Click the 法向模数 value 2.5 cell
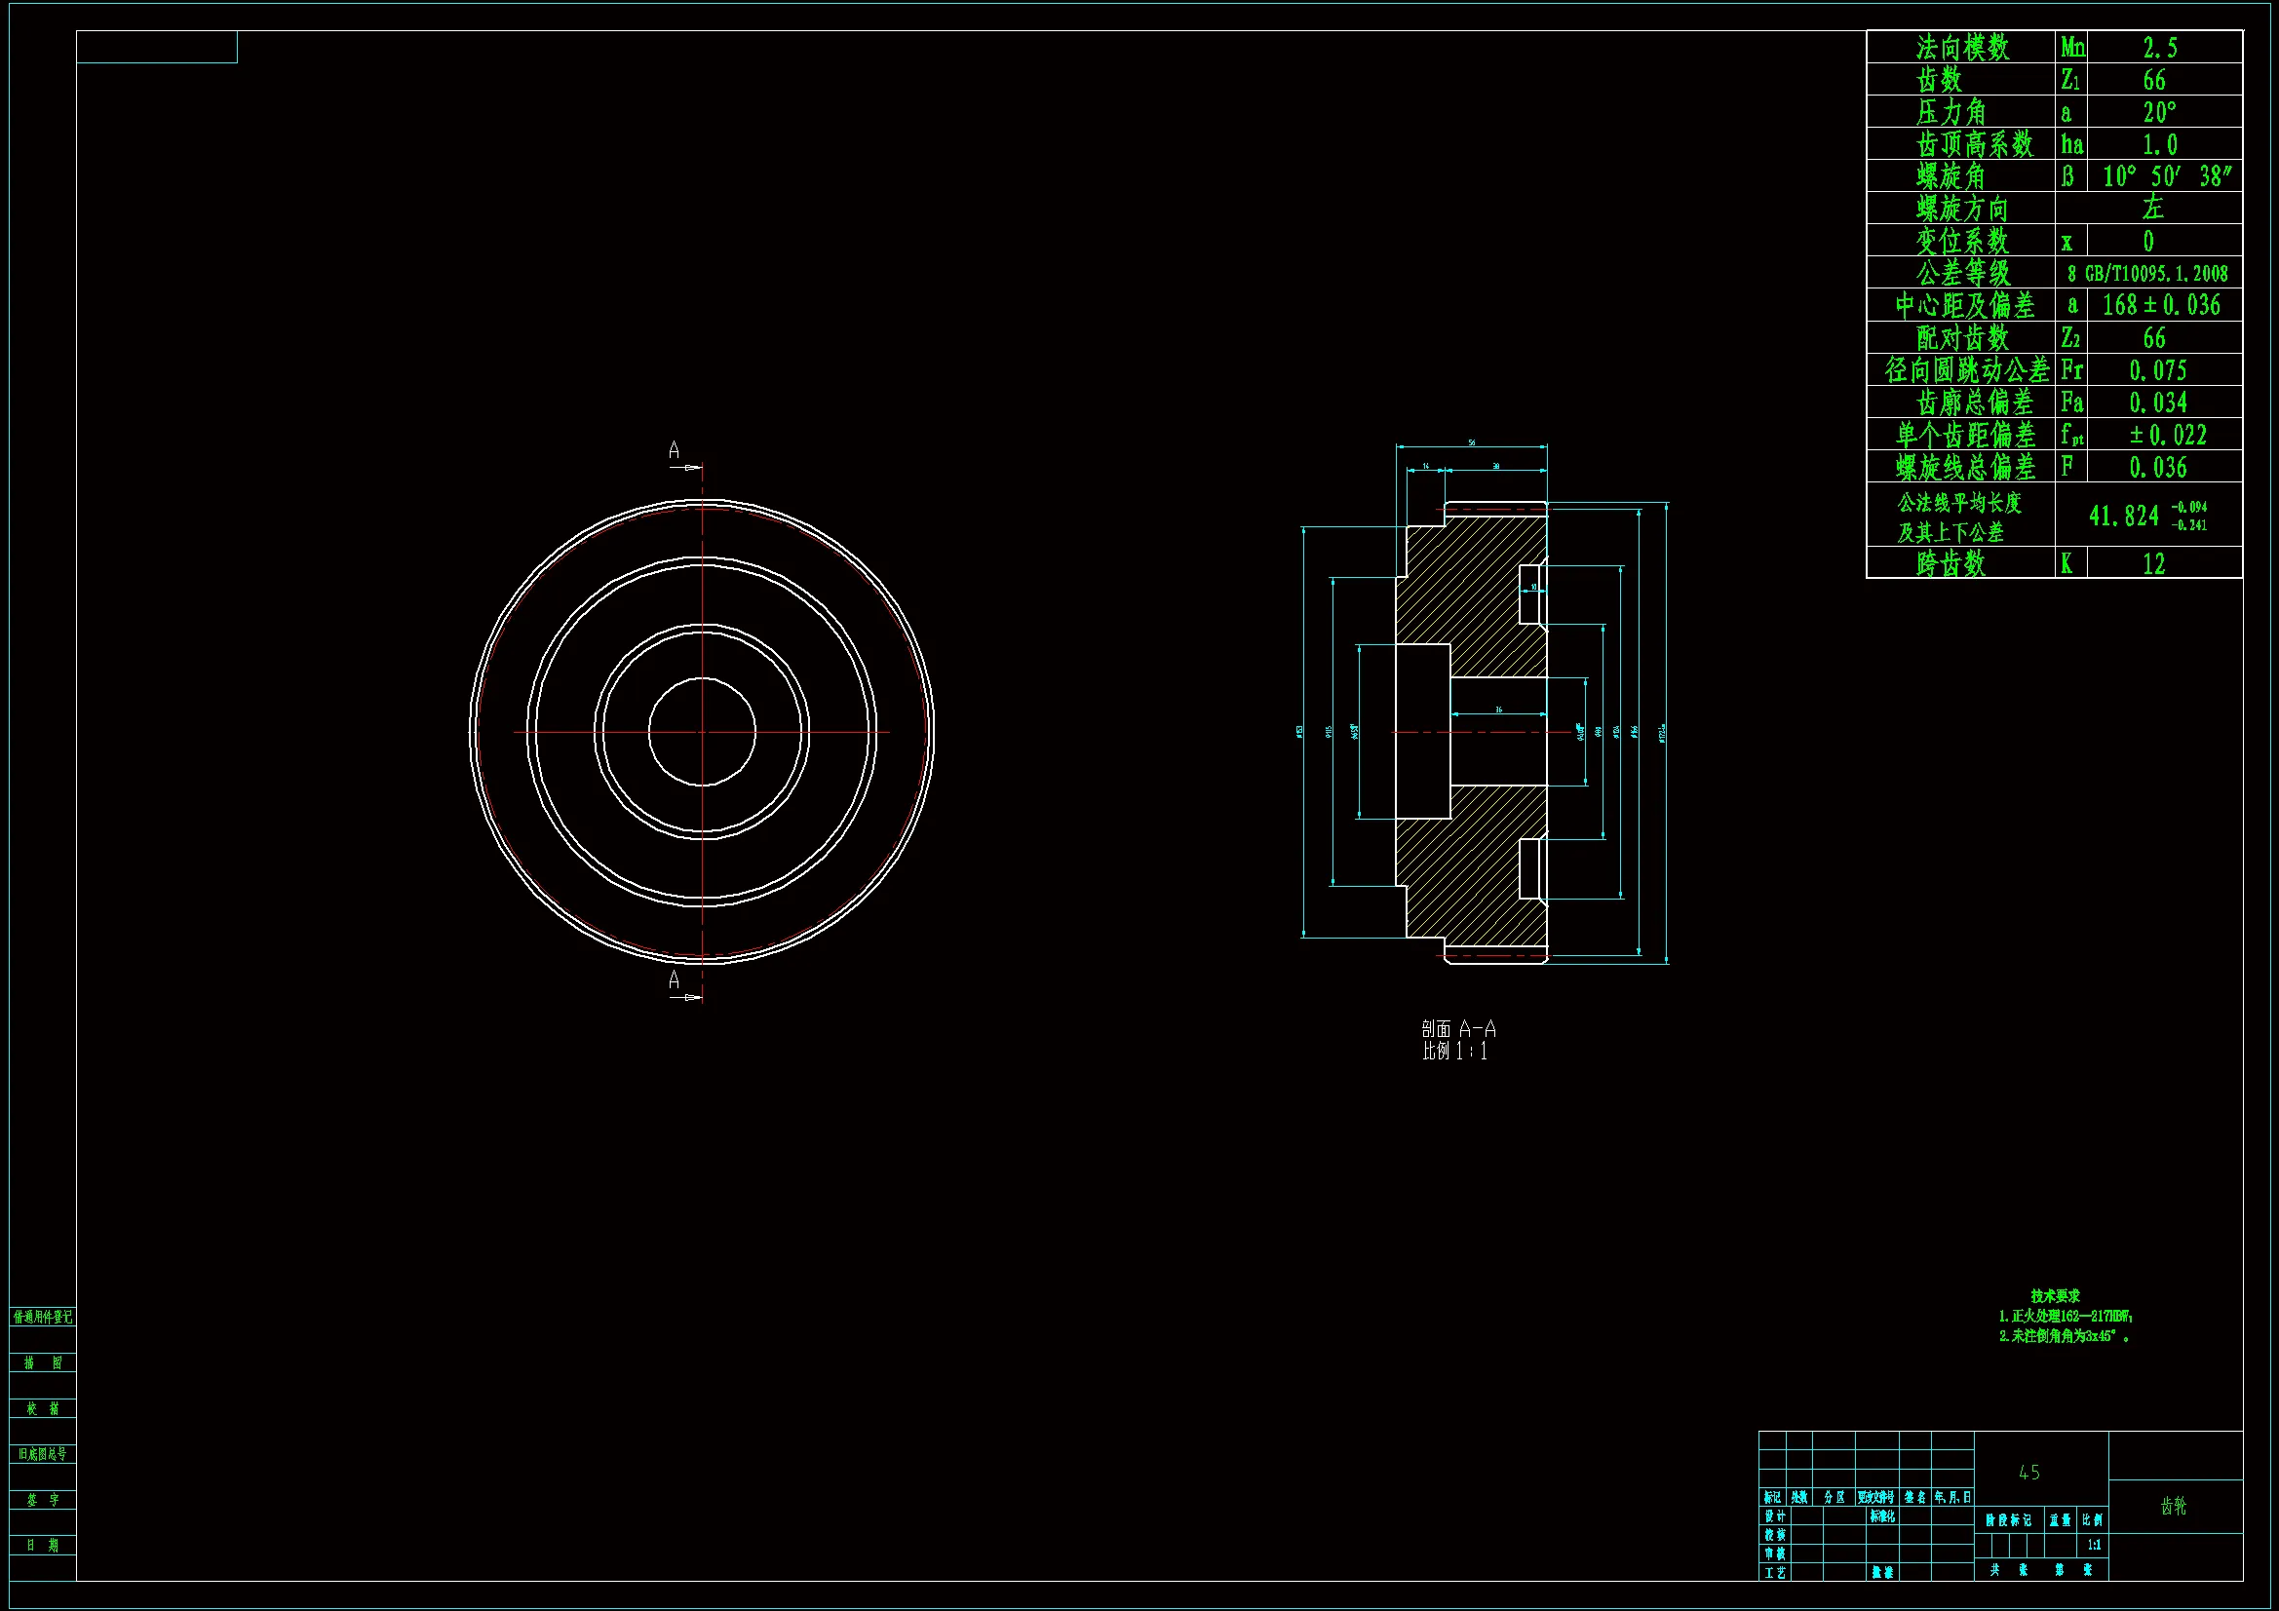 [2160, 48]
